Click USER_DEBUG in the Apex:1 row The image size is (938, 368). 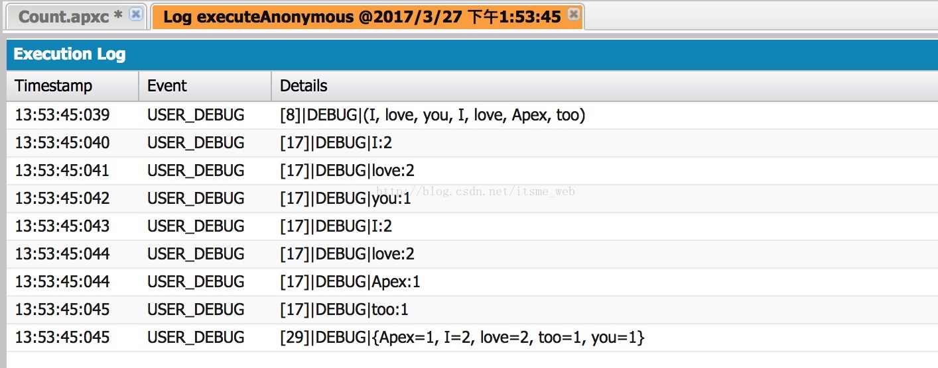coord(196,283)
